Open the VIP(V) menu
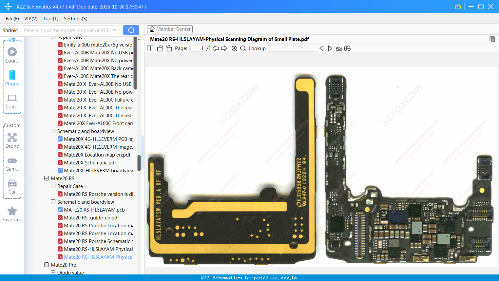The image size is (499, 281). click(31, 19)
